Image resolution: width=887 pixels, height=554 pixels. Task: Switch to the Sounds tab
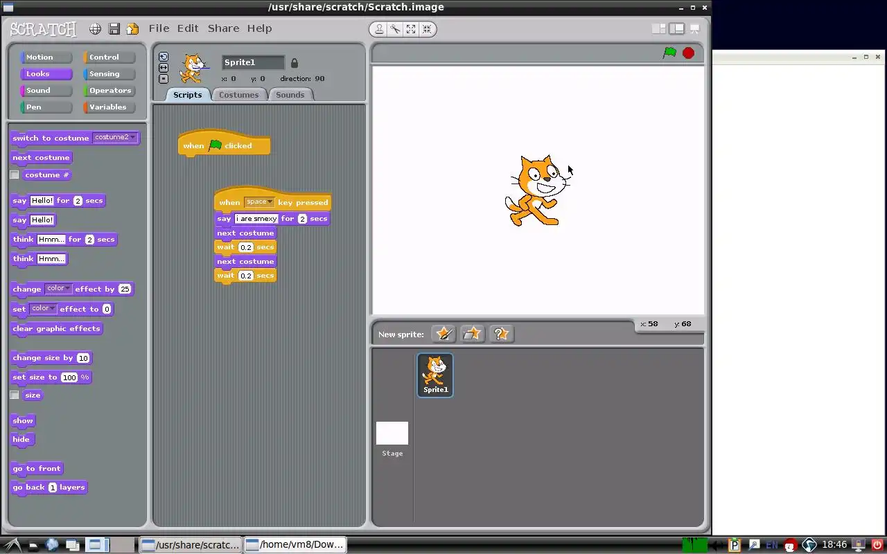point(290,95)
